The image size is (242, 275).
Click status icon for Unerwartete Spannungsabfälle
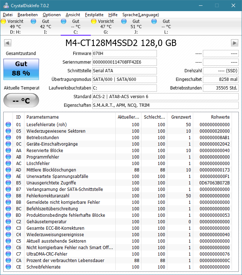point(8,176)
